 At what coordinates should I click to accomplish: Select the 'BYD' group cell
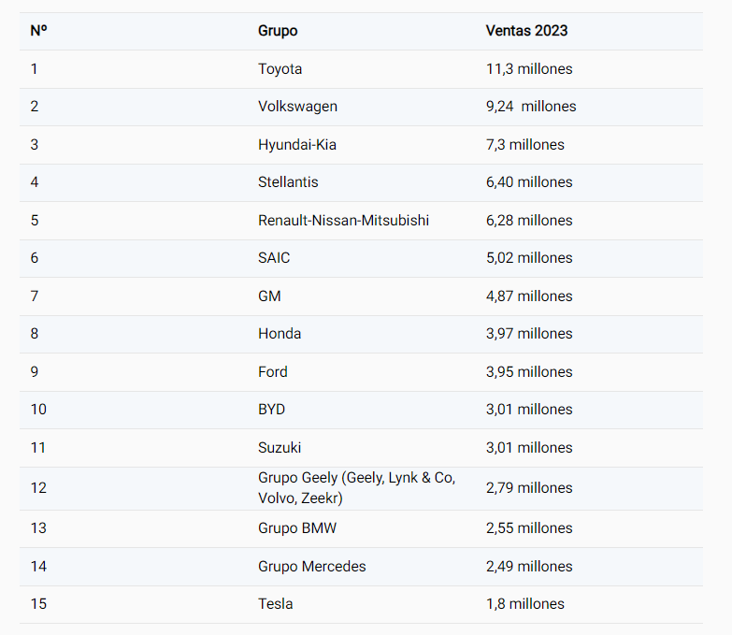272,409
